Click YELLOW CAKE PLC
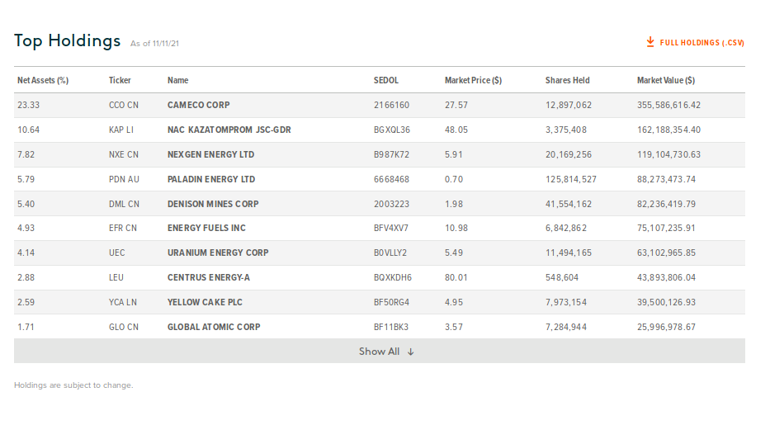The width and height of the screenshot is (770, 425). pos(205,302)
